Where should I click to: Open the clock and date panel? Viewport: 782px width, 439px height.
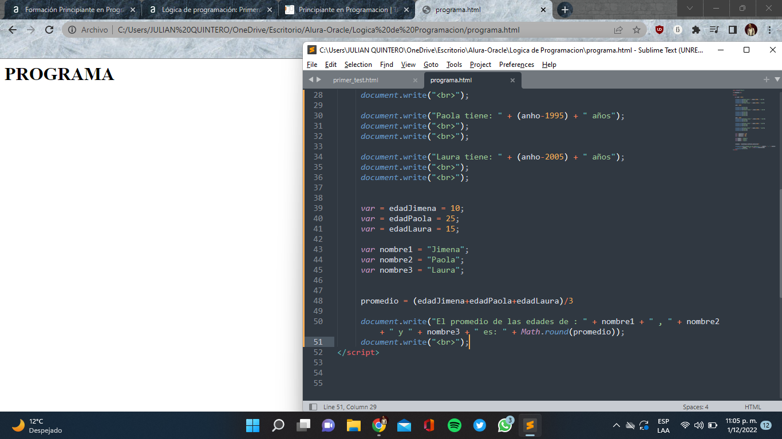pos(740,425)
